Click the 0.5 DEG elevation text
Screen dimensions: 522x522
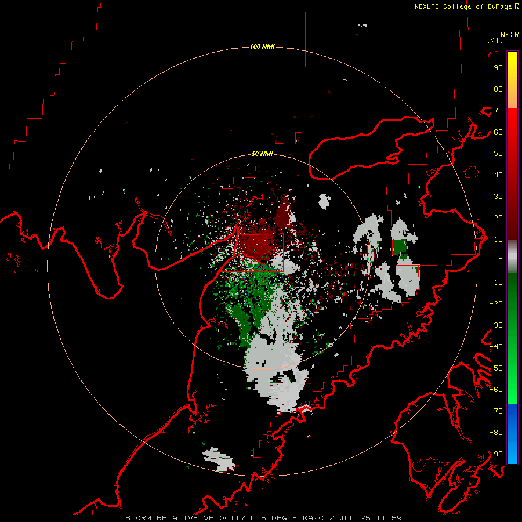pyautogui.click(x=269, y=518)
